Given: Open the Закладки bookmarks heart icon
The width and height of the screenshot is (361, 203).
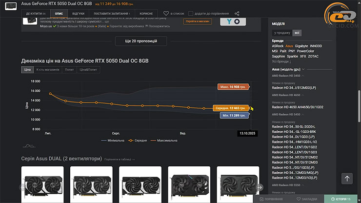Looking at the screenshot, I should click(x=299, y=199).
